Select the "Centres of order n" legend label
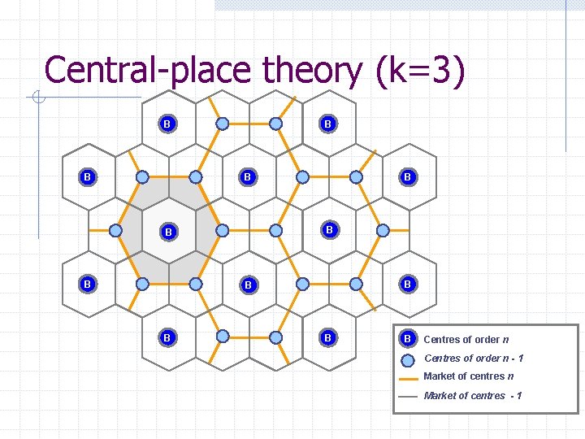 (x=466, y=339)
